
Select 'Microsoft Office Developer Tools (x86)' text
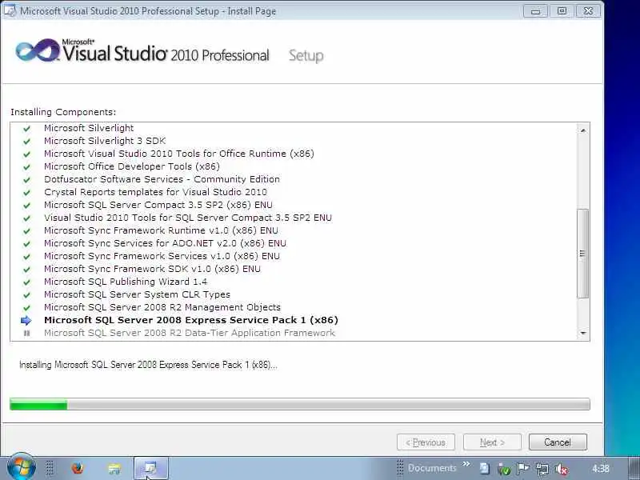132,166
